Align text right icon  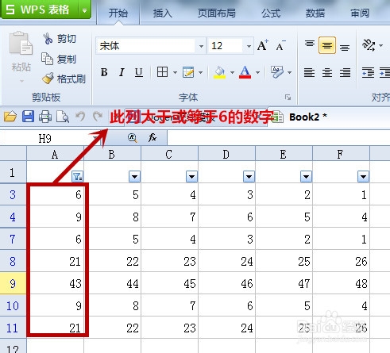pyautogui.click(x=345, y=72)
